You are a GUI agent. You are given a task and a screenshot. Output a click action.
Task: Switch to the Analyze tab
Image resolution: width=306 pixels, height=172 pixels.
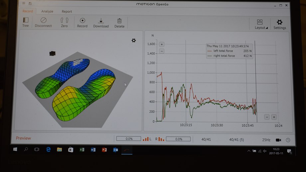click(x=47, y=11)
